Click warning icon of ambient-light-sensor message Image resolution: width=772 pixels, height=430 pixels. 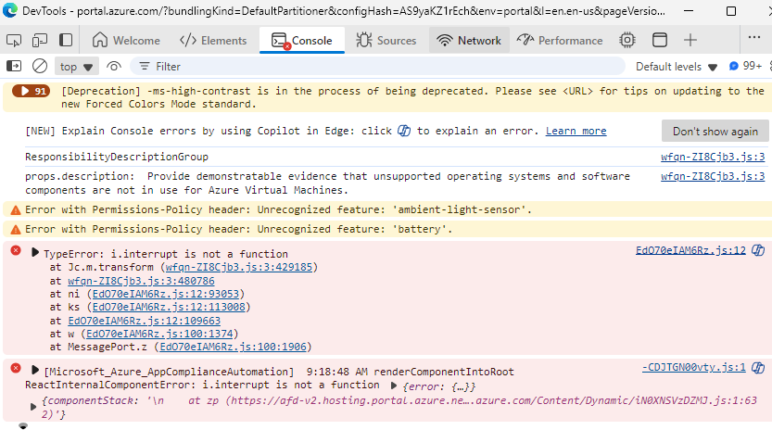pyautogui.click(x=16, y=210)
